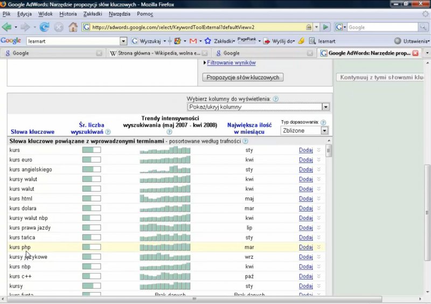The width and height of the screenshot is (431, 304).
Task: Click the browser Reload button
Action: [x=45, y=27]
